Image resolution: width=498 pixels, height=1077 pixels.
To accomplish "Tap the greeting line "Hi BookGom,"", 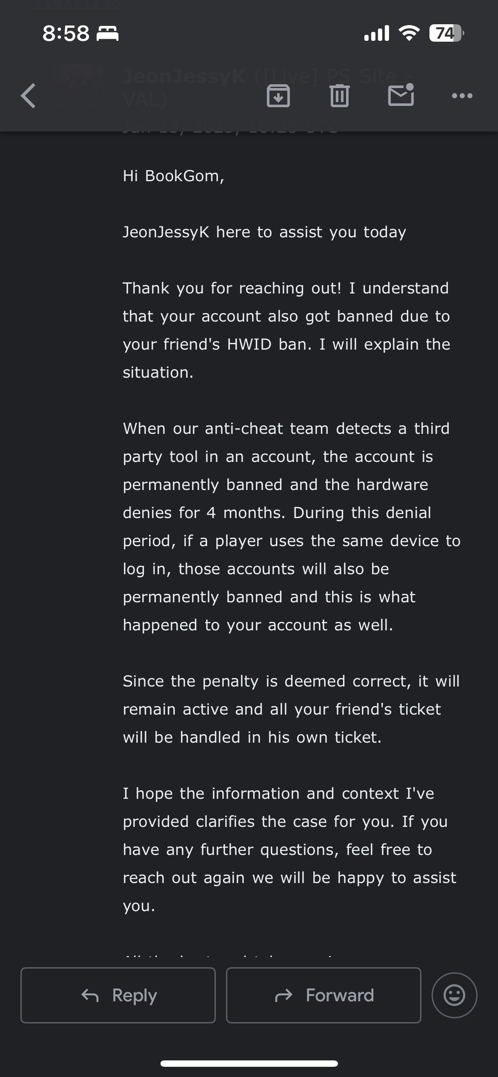I will tap(173, 176).
